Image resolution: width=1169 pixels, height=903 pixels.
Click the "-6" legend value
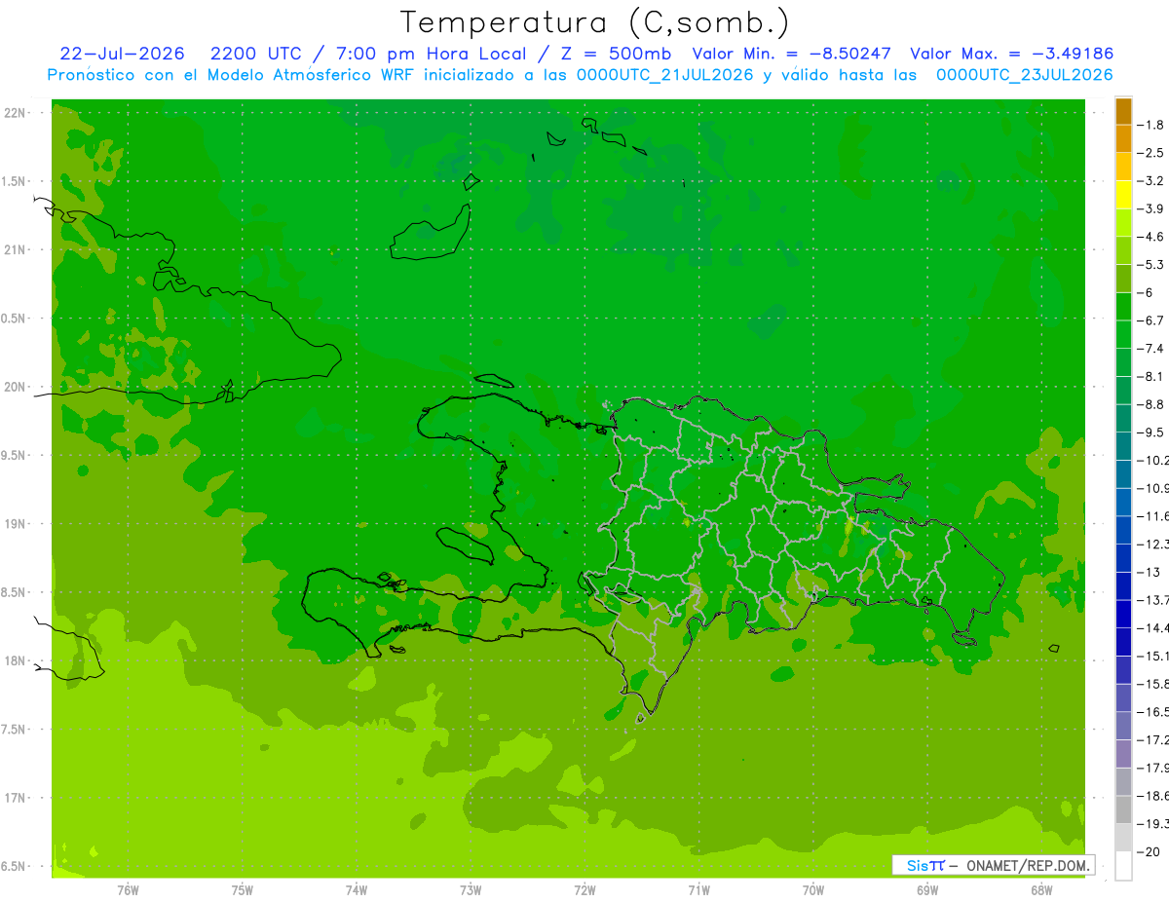click(x=1147, y=292)
